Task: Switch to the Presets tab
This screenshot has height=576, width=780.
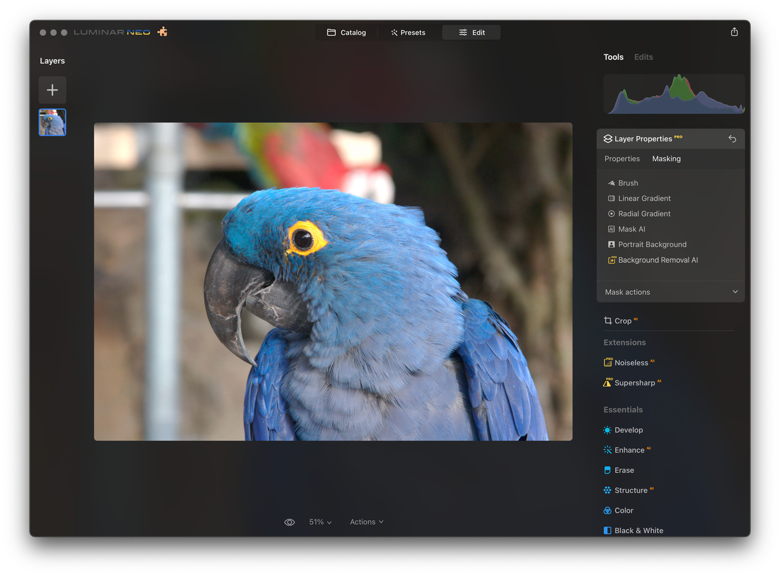Action: pyautogui.click(x=408, y=33)
